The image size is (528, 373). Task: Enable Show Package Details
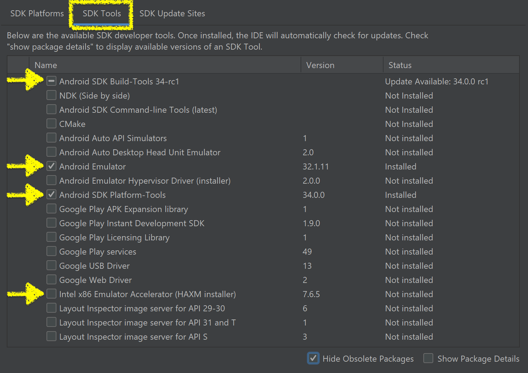click(x=428, y=358)
